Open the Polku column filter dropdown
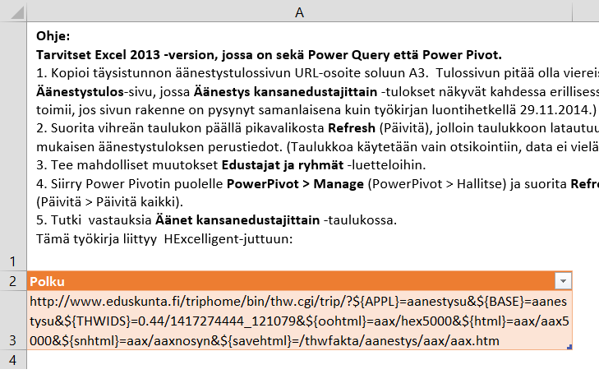The height and width of the screenshot is (374, 599). point(563,281)
